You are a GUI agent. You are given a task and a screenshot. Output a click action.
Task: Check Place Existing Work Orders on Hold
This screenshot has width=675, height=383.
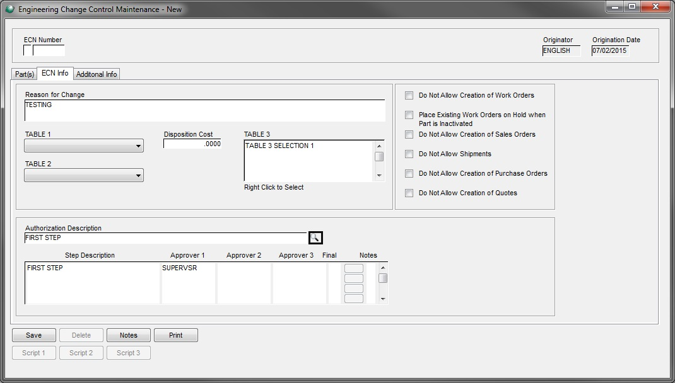pos(409,115)
